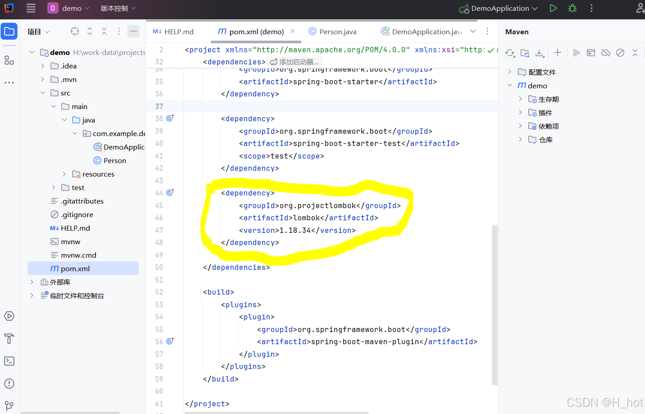Expand the 依赖项 node in Maven panel
Screen dimensions: 645x414
[x=521, y=126]
